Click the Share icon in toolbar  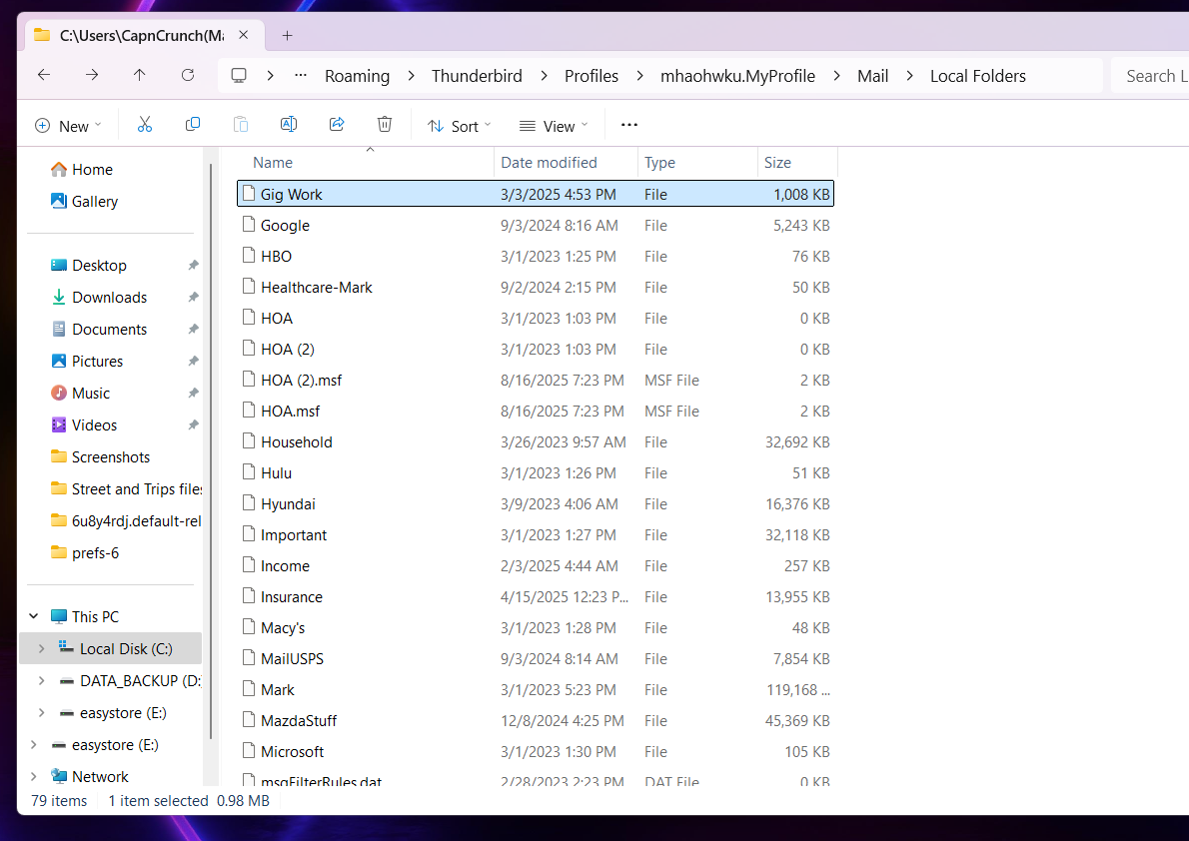(337, 125)
